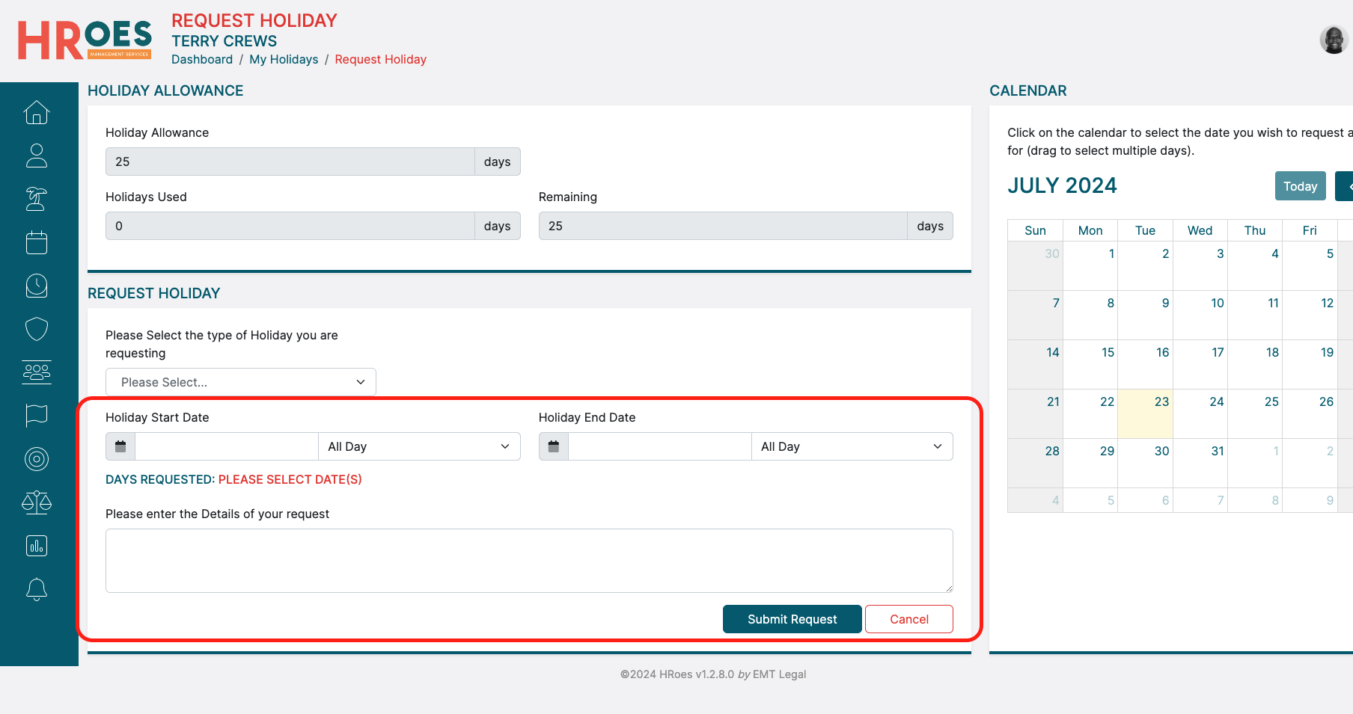Click the bar chart reports icon

(x=37, y=546)
